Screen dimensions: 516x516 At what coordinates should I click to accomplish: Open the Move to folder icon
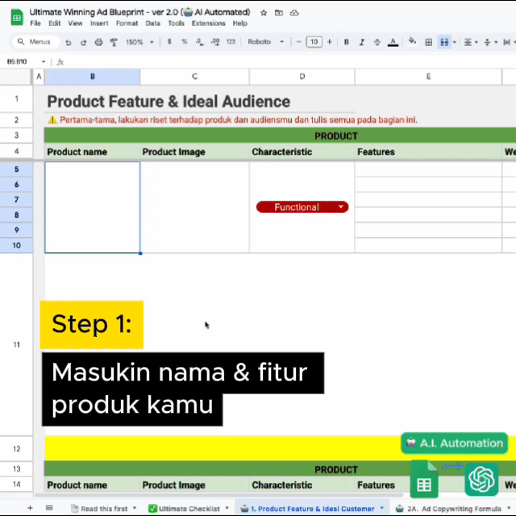click(279, 13)
